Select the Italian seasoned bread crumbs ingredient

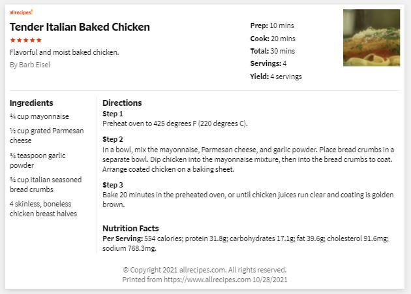(x=46, y=184)
